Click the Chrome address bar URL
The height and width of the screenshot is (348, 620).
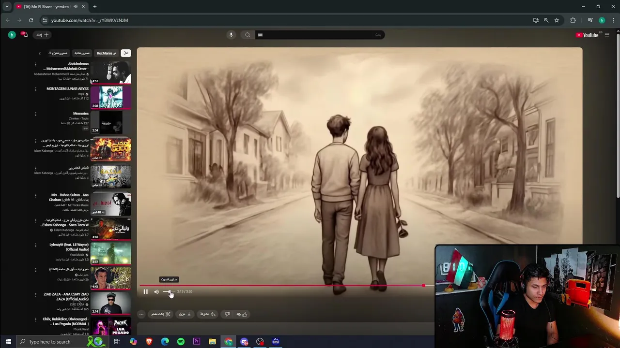90,20
